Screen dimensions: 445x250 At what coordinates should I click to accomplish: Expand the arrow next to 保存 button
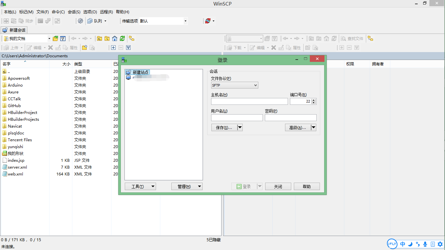point(240,128)
